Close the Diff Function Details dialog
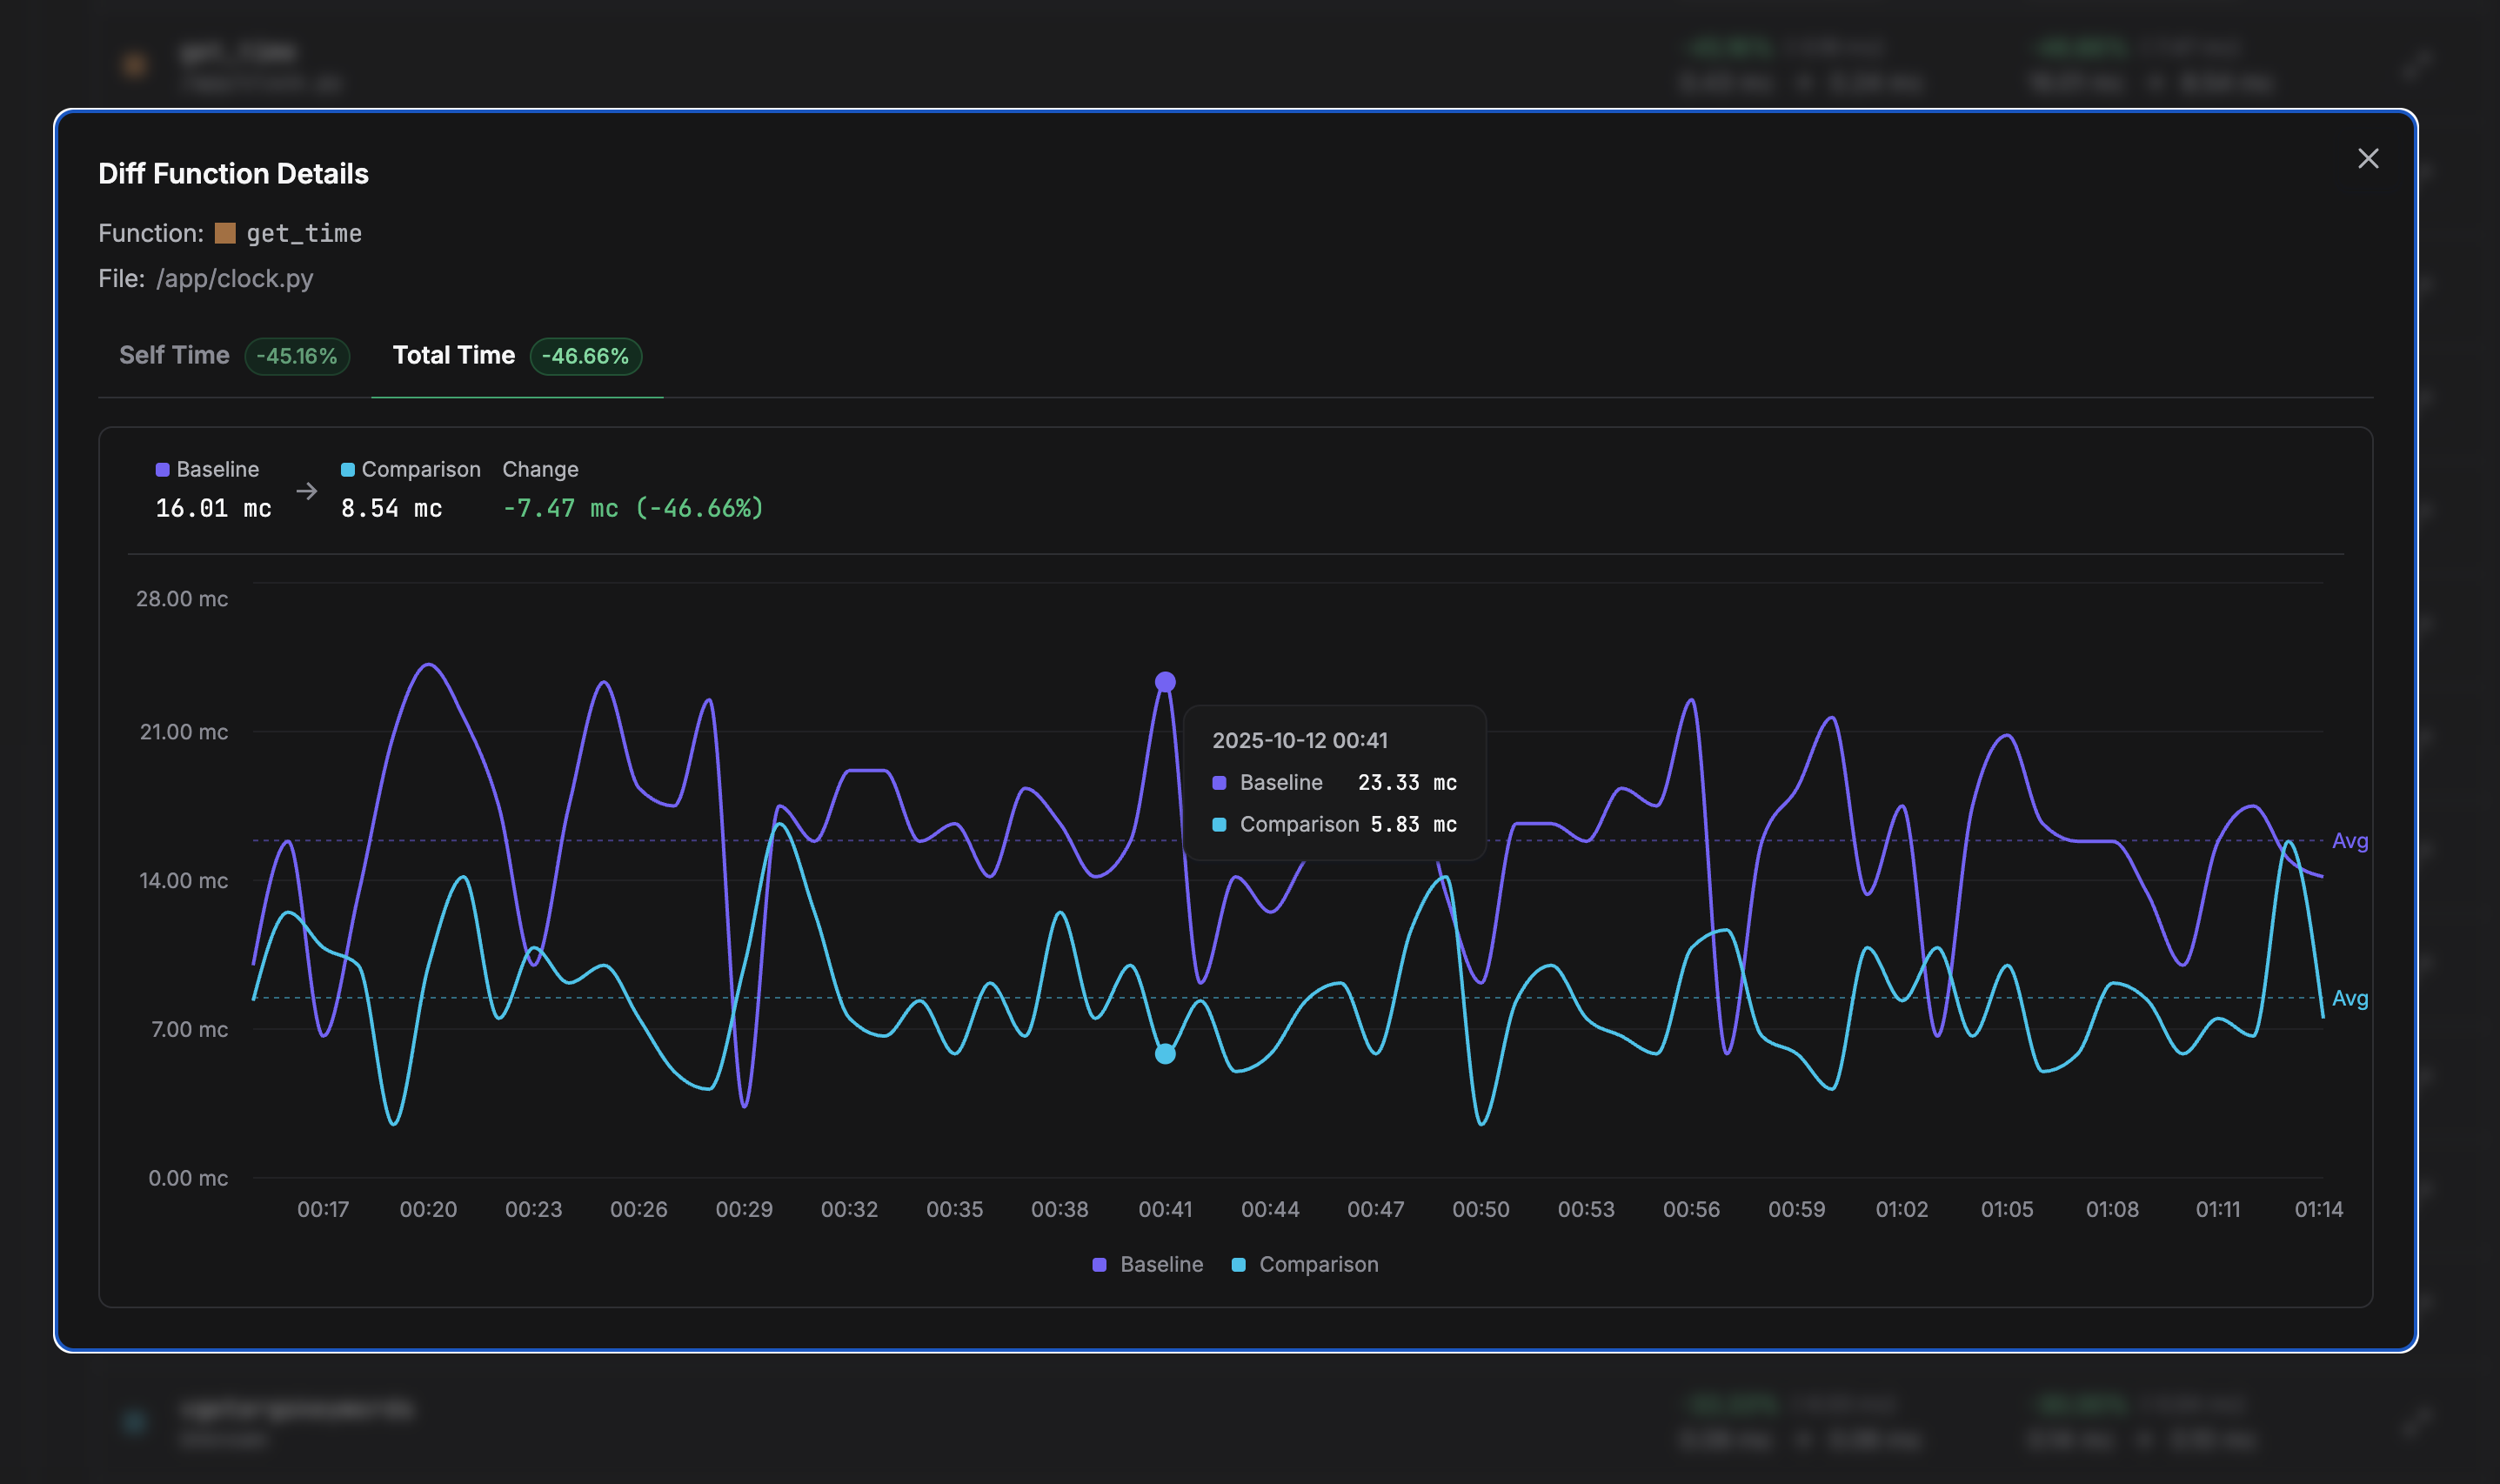Screen dimensions: 2500x1484 2367,159
